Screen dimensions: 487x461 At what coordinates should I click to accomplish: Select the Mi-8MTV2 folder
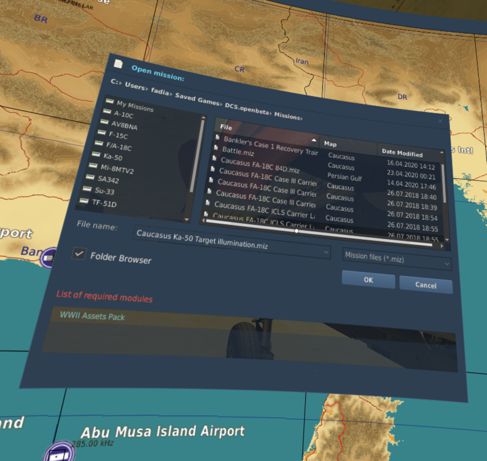[117, 169]
